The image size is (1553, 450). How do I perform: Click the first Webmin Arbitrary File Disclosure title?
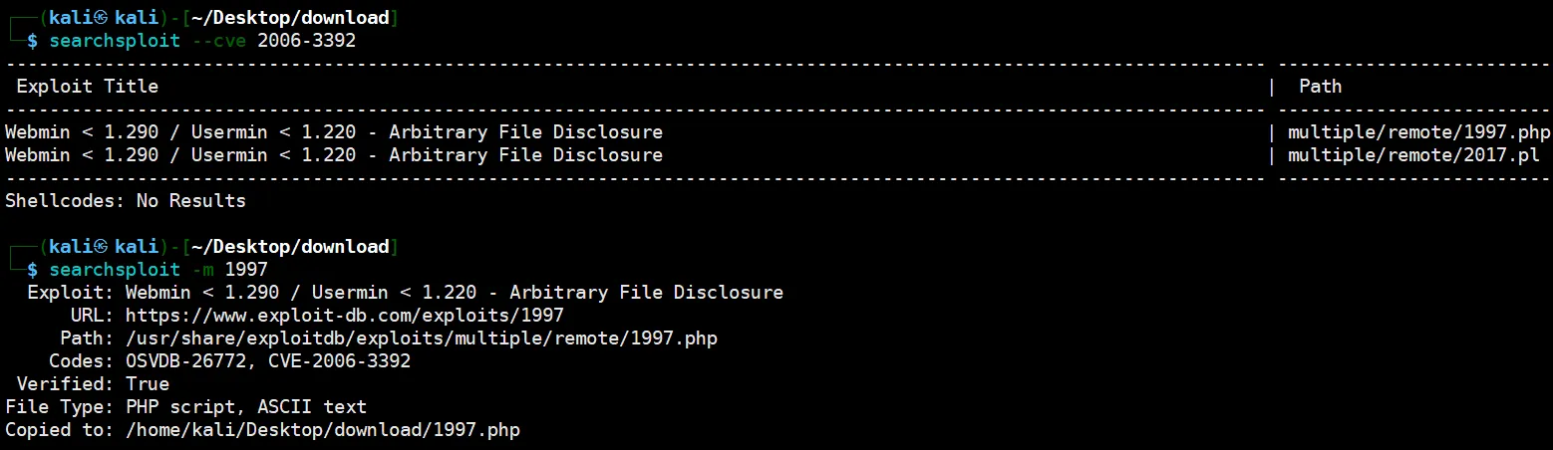click(x=333, y=132)
